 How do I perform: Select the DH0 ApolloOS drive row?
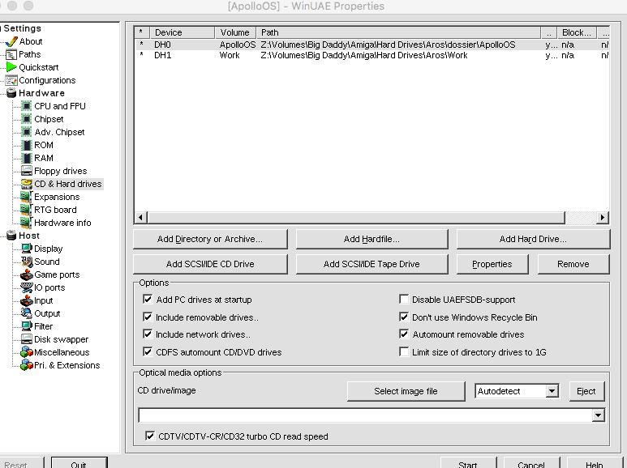[x=371, y=45]
